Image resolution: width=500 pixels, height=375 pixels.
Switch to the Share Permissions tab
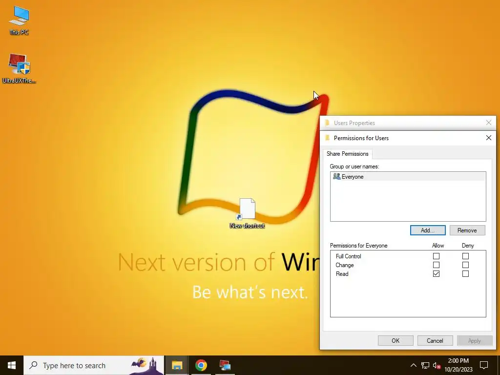pyautogui.click(x=347, y=154)
